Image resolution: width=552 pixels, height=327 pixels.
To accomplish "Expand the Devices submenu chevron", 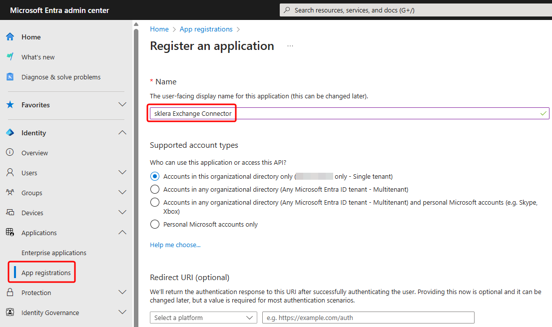I will point(122,212).
